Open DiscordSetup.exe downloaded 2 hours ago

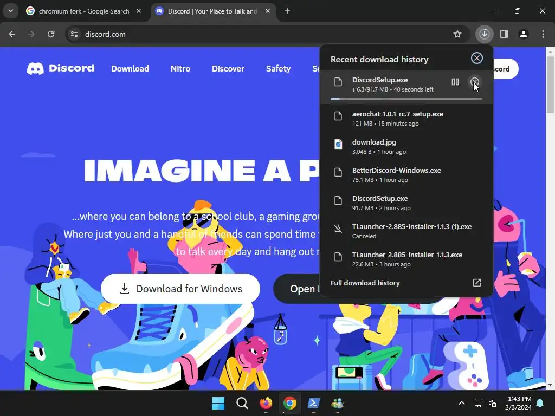coord(406,203)
